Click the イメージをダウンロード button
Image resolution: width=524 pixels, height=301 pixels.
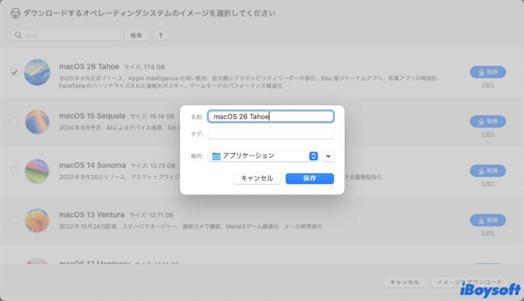[x=470, y=283]
